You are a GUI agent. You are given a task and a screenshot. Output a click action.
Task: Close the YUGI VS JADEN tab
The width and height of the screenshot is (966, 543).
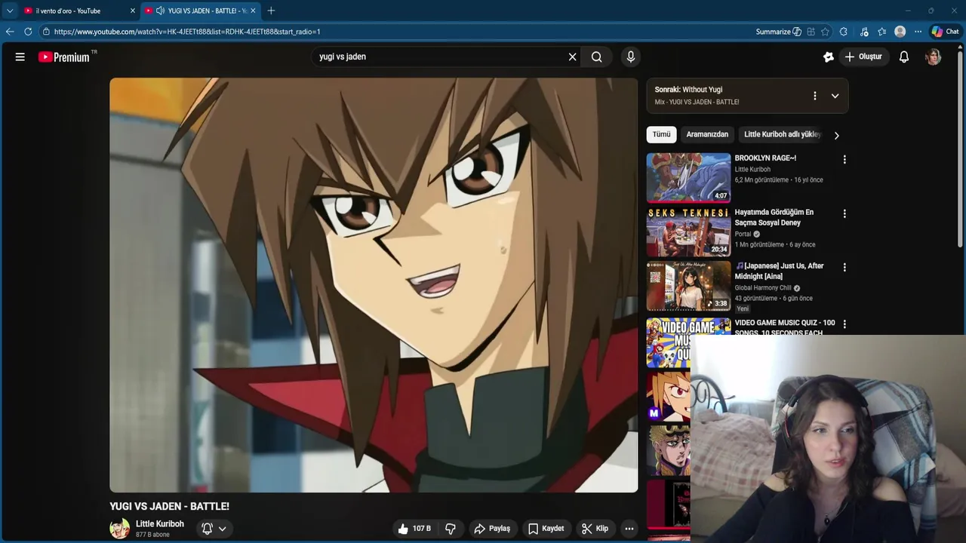pyautogui.click(x=253, y=11)
